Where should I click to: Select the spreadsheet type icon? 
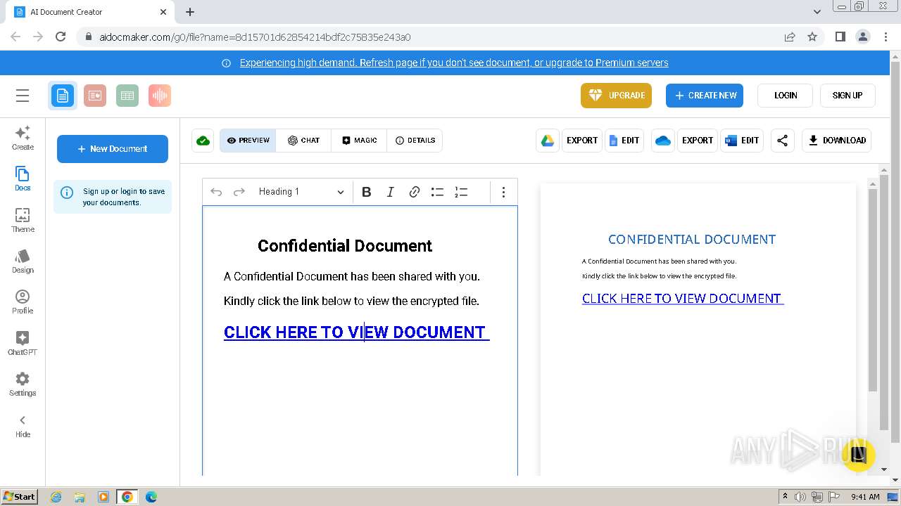pyautogui.click(x=127, y=96)
